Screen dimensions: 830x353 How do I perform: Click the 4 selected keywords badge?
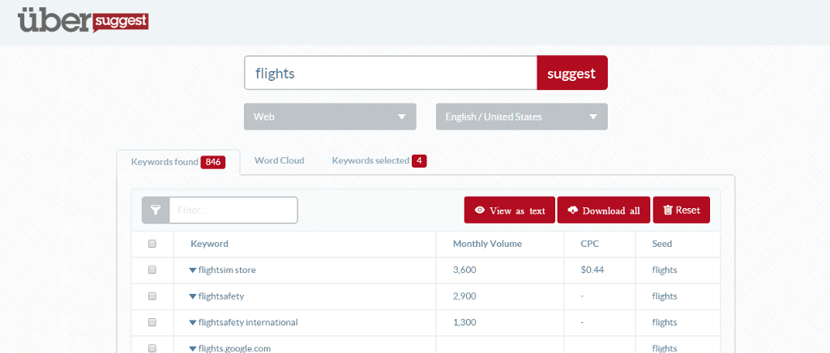[419, 161]
